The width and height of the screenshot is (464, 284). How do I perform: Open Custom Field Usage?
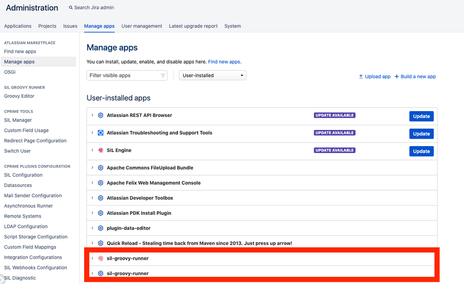coord(26,130)
